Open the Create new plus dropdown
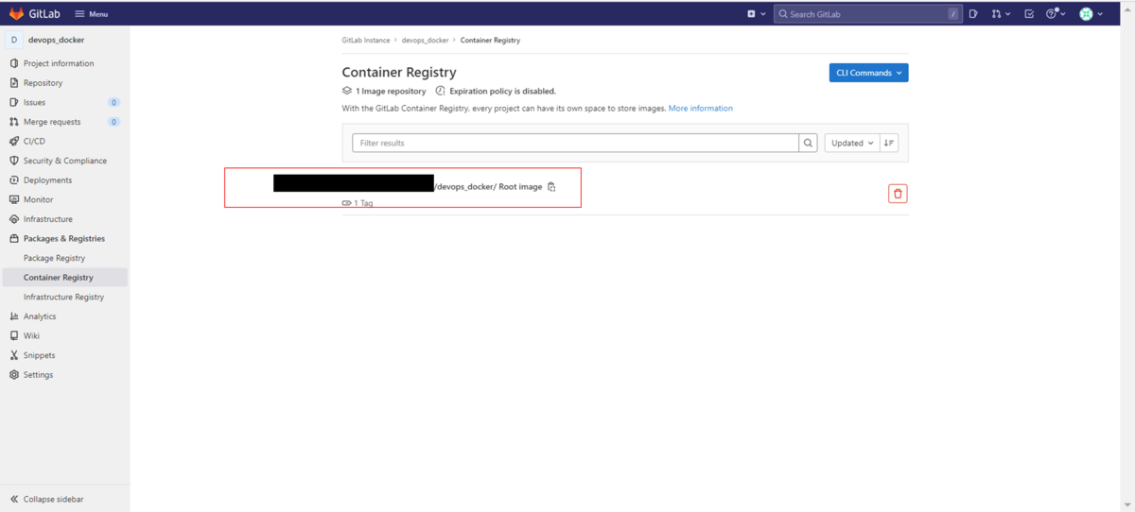This screenshot has height=512, width=1135. [755, 14]
